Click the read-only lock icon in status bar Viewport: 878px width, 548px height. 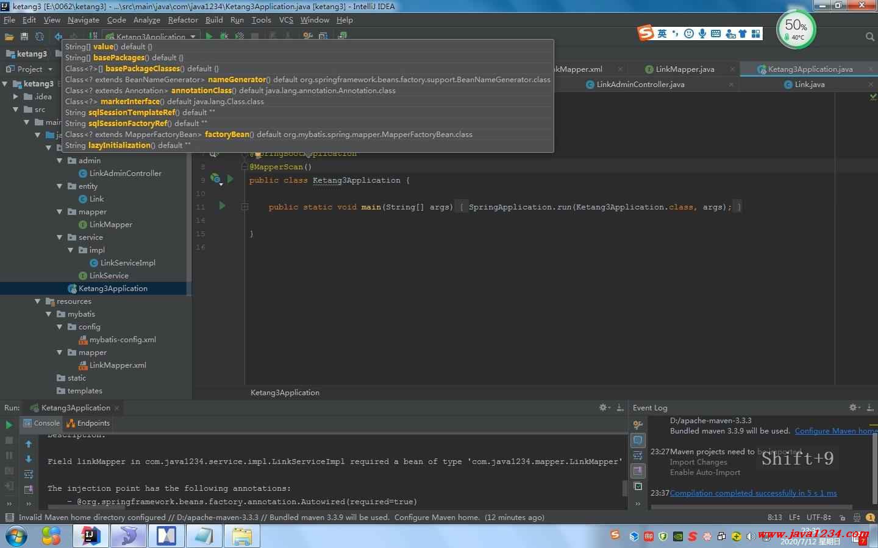point(842,518)
